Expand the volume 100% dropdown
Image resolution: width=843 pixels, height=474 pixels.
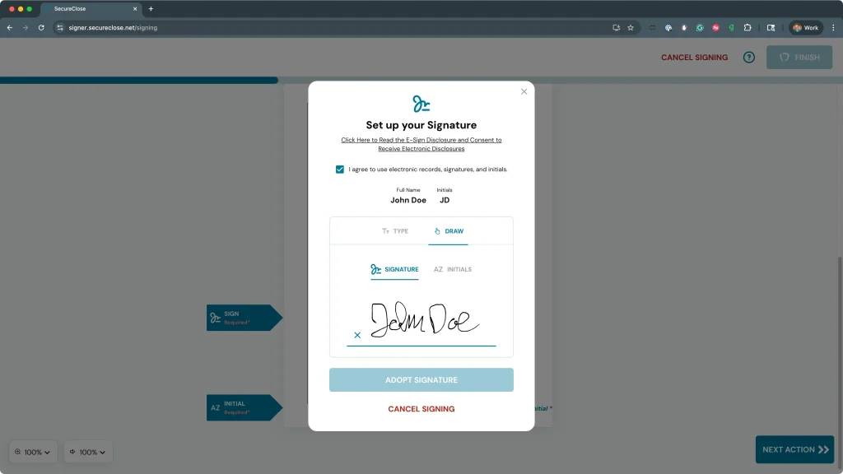coord(88,452)
